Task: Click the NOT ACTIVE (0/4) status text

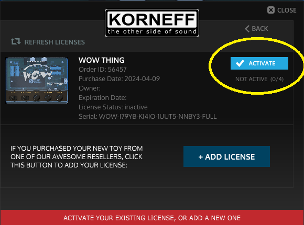Action: click(259, 79)
